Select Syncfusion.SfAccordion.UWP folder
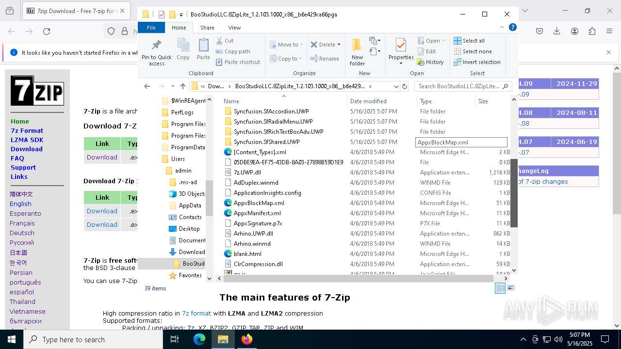The height and width of the screenshot is (349, 621). click(271, 111)
